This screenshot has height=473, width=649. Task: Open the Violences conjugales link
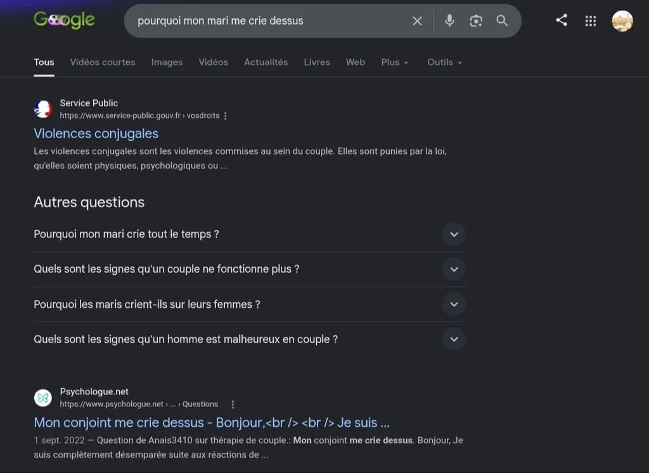(x=96, y=134)
